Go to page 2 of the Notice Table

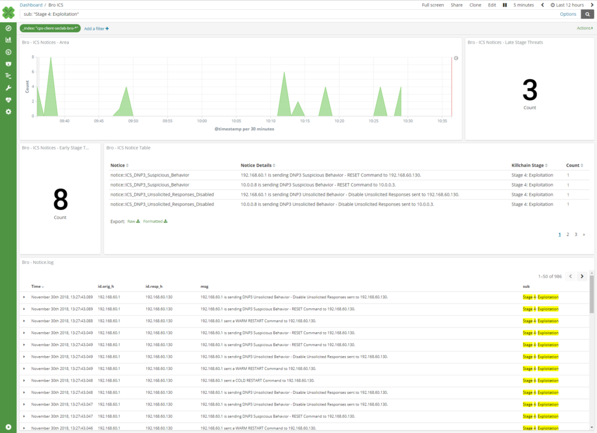567,234
